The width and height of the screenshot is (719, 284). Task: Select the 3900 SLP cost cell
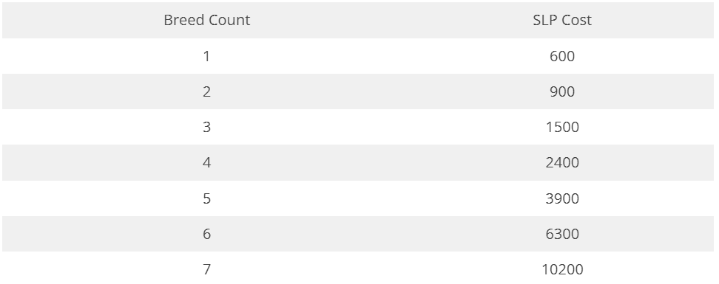(562, 198)
